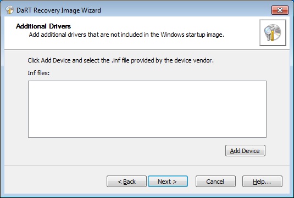Browse for a driver with Add Device
Screen dimensions: 294x198
[245, 151]
